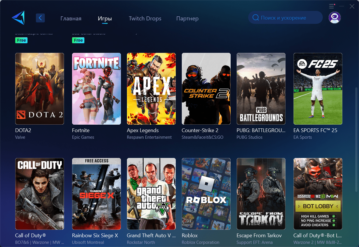
Task: Open the Call of Duty cover
Action: pos(40,194)
